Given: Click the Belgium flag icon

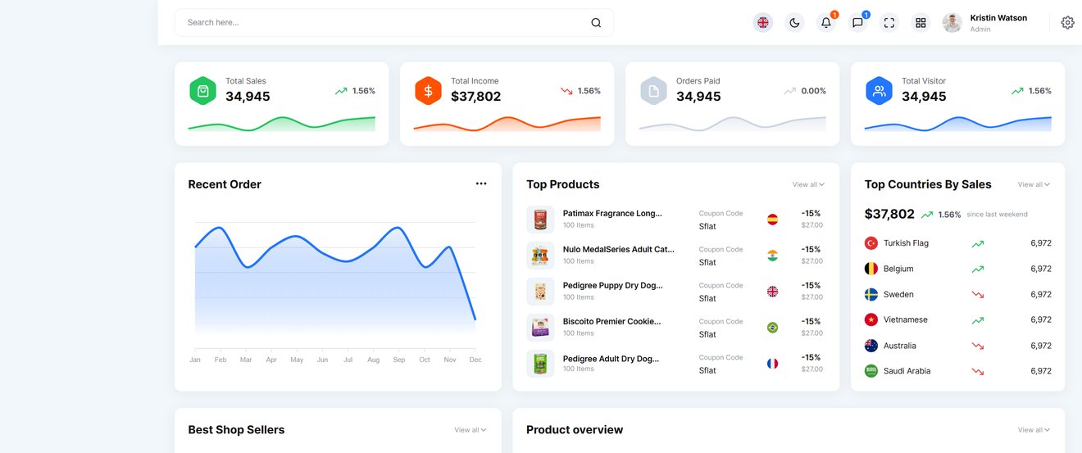Looking at the screenshot, I should 871,269.
